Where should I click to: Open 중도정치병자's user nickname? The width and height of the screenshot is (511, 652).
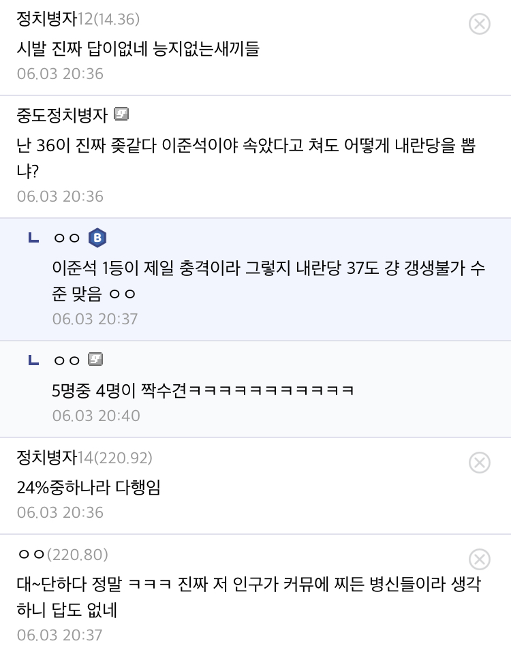pos(62,116)
